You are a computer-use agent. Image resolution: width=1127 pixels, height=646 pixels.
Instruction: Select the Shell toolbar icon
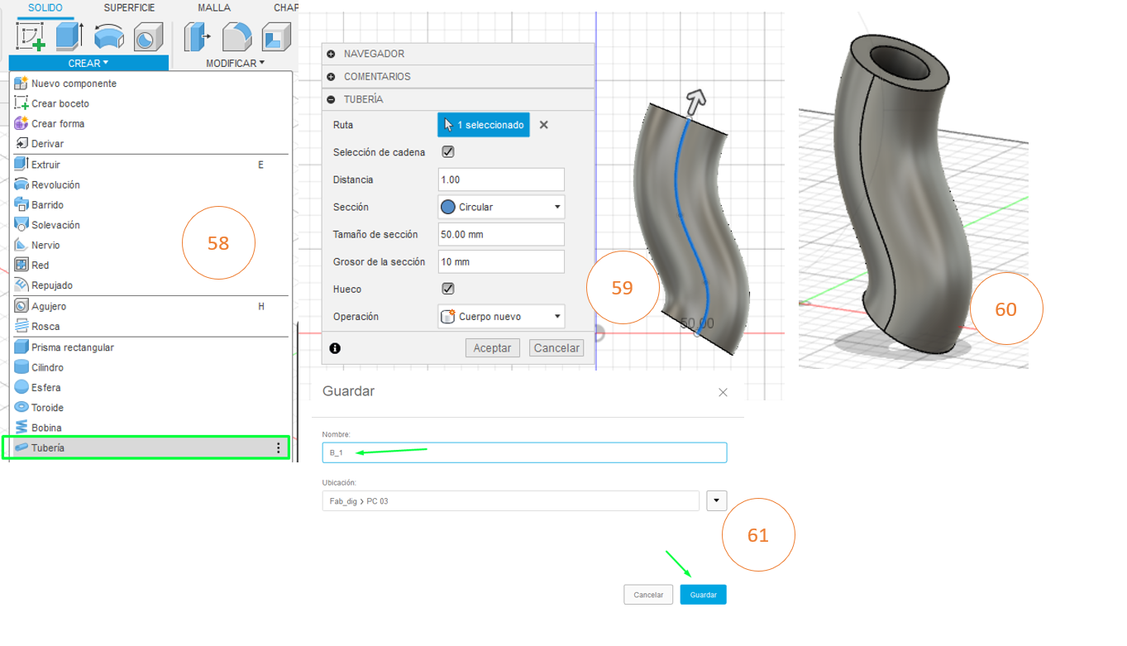276,36
